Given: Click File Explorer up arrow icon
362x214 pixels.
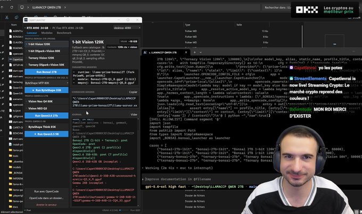Looking at the screenshot, I should (x=2, y=7).
